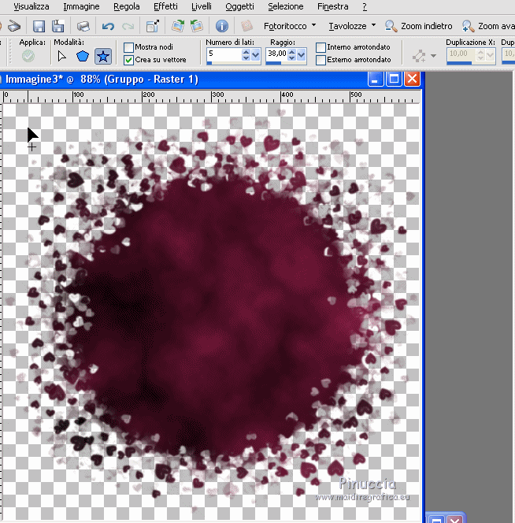Click the Print icon

point(82,26)
